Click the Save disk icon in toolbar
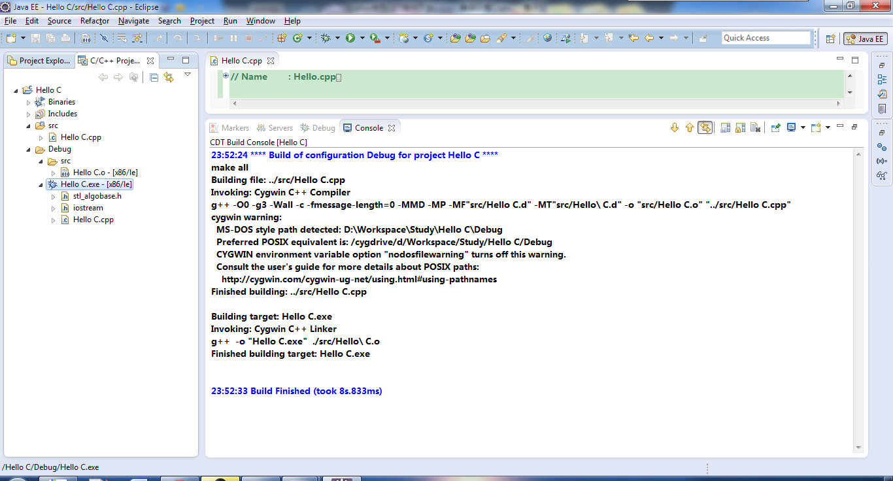Image resolution: width=893 pixels, height=481 pixels. coord(35,39)
